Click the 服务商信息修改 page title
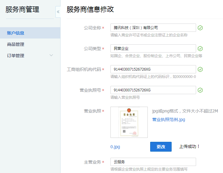Screen dimensions: 223x173 [x=90, y=9]
